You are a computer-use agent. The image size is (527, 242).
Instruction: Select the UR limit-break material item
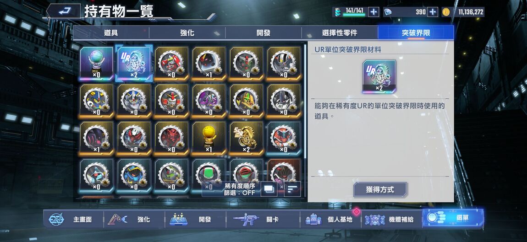coord(134,63)
